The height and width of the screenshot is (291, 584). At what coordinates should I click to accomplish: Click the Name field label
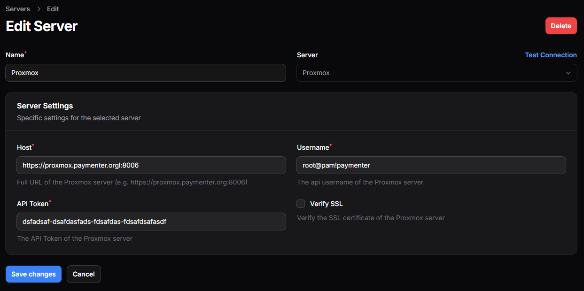click(15, 55)
